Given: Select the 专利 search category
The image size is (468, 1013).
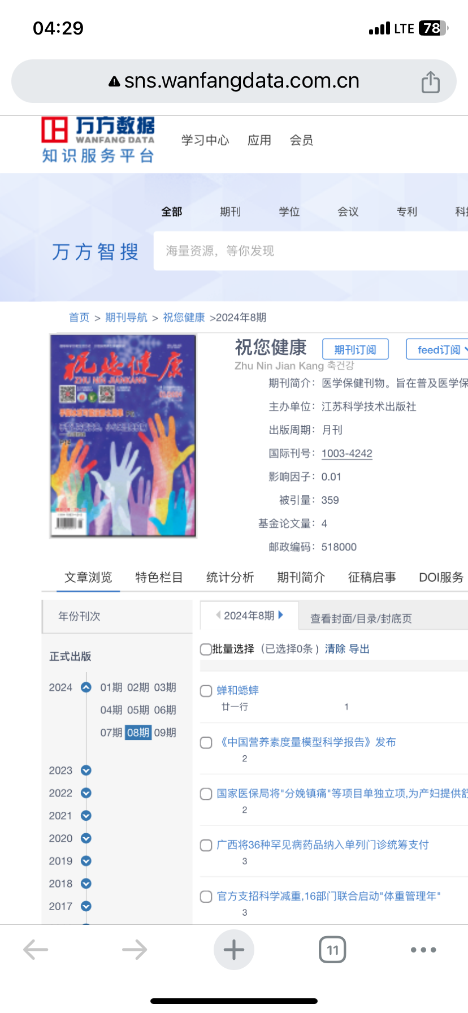Looking at the screenshot, I should [407, 211].
